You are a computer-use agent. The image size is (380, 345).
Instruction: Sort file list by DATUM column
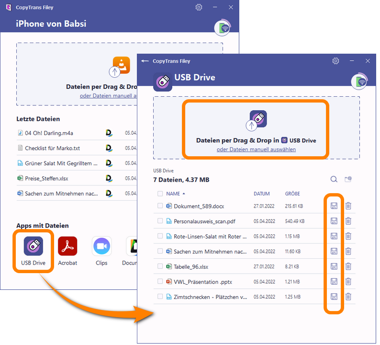coord(261,194)
